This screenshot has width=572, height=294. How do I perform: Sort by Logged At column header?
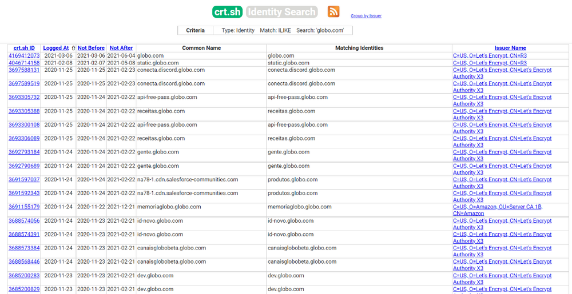coord(56,48)
